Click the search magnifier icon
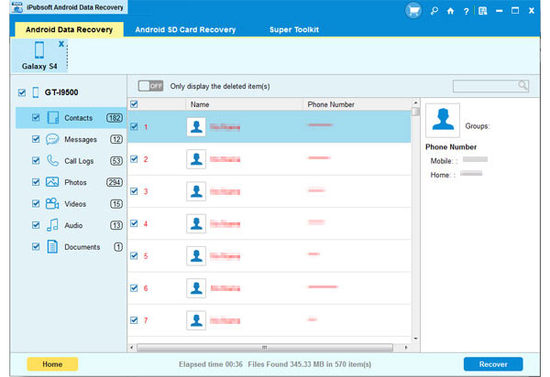Image resolution: width=550 pixels, height=377 pixels. [522, 86]
